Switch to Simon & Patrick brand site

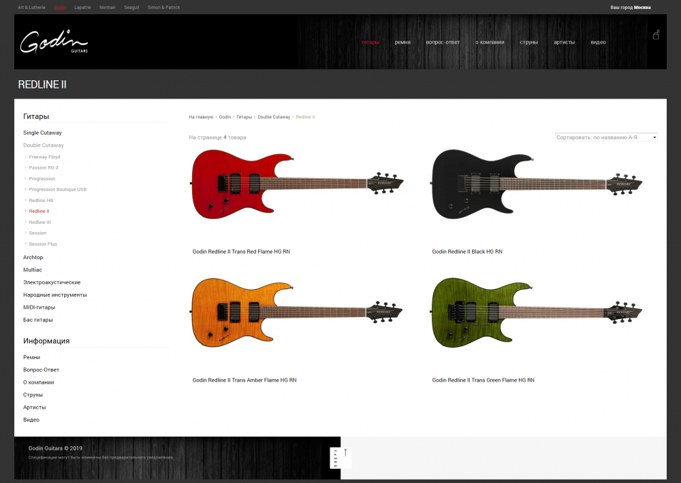click(163, 7)
